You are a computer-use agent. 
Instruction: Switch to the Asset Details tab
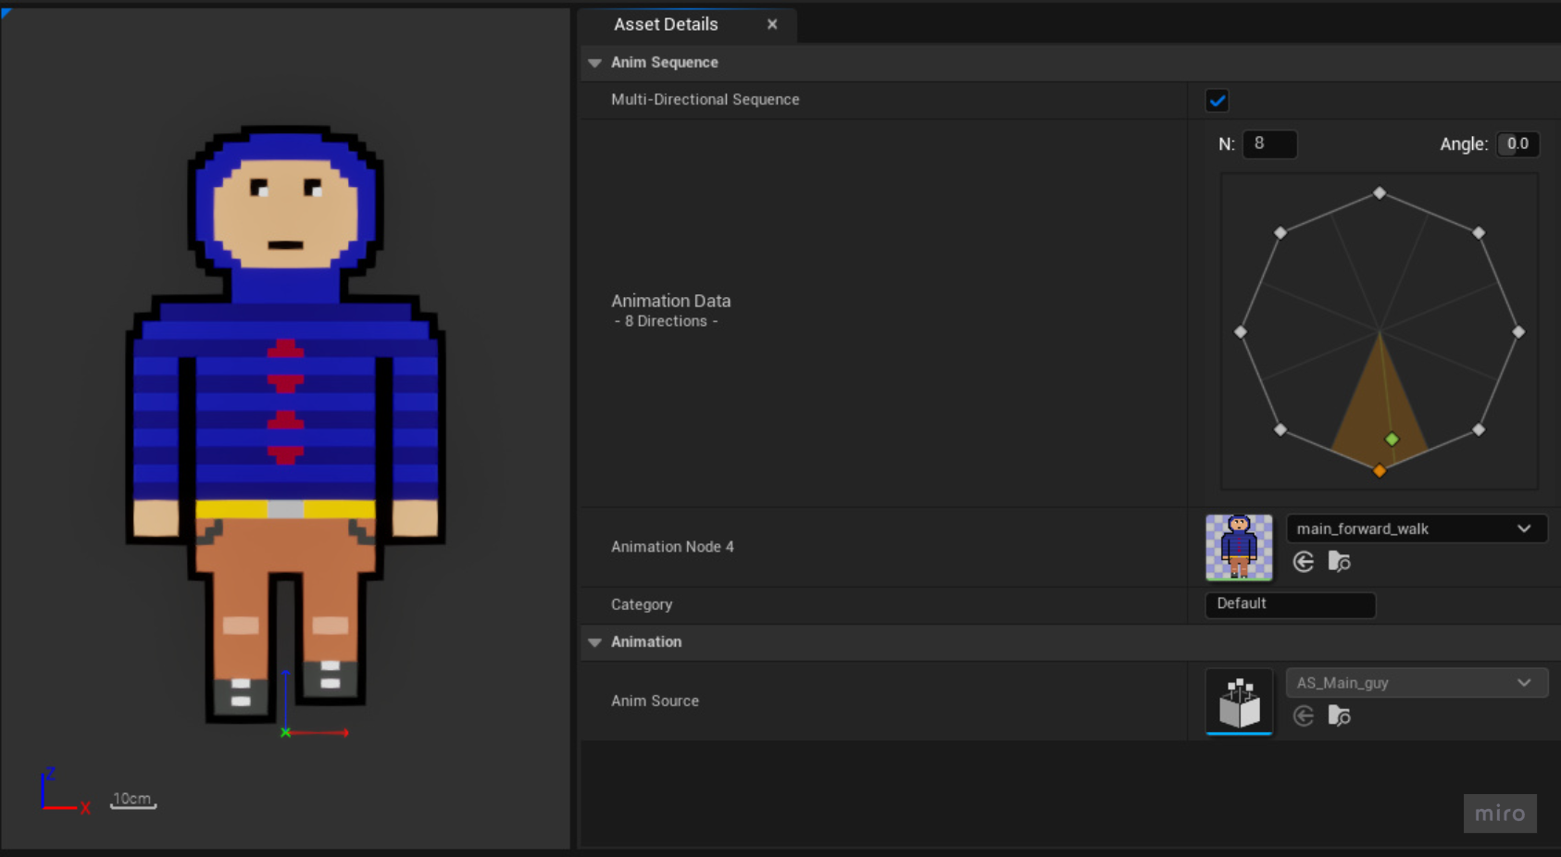666,25
